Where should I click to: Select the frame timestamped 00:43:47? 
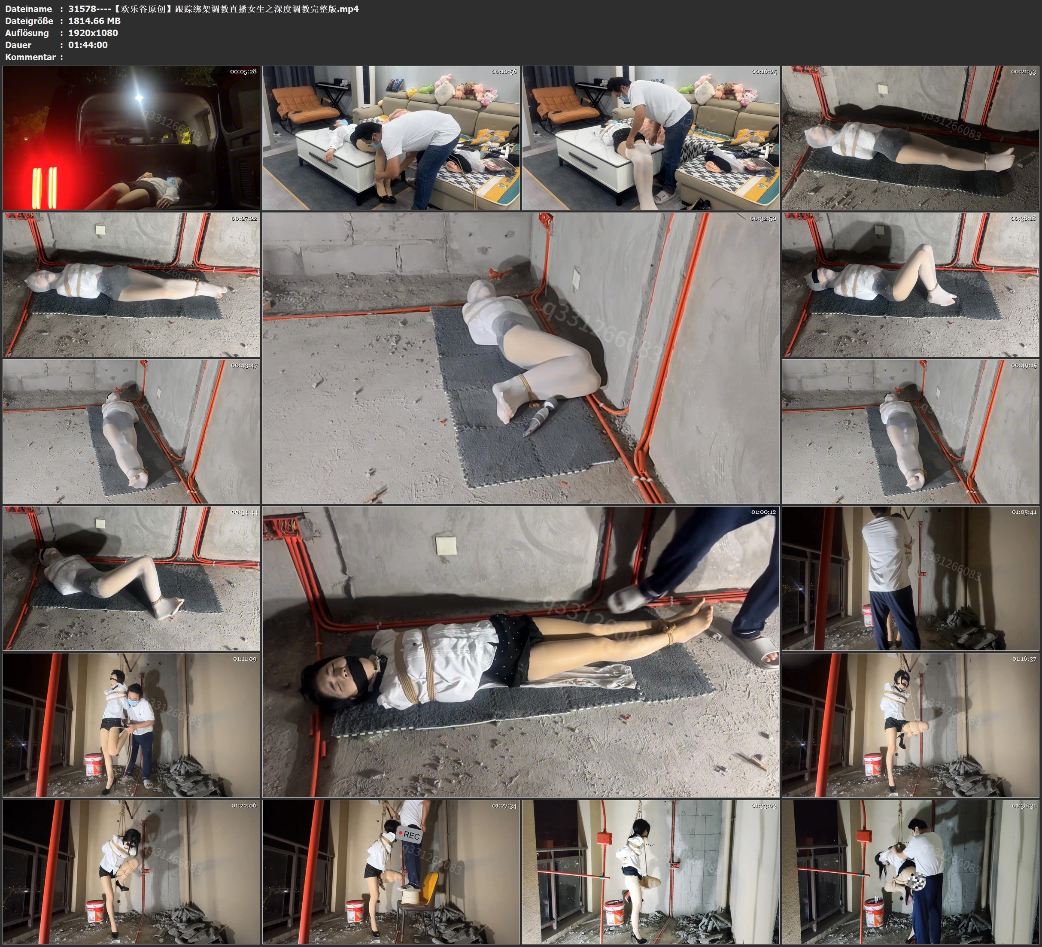click(131, 431)
